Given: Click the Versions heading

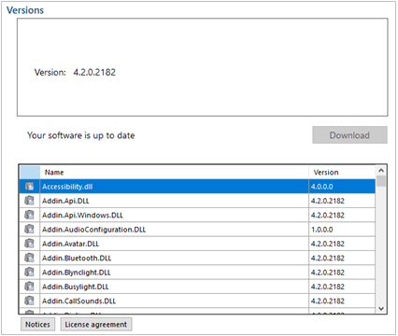Looking at the screenshot, I should (25, 10).
